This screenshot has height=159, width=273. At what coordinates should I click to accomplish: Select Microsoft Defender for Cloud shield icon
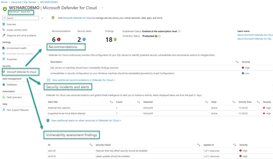(x=4, y=72)
